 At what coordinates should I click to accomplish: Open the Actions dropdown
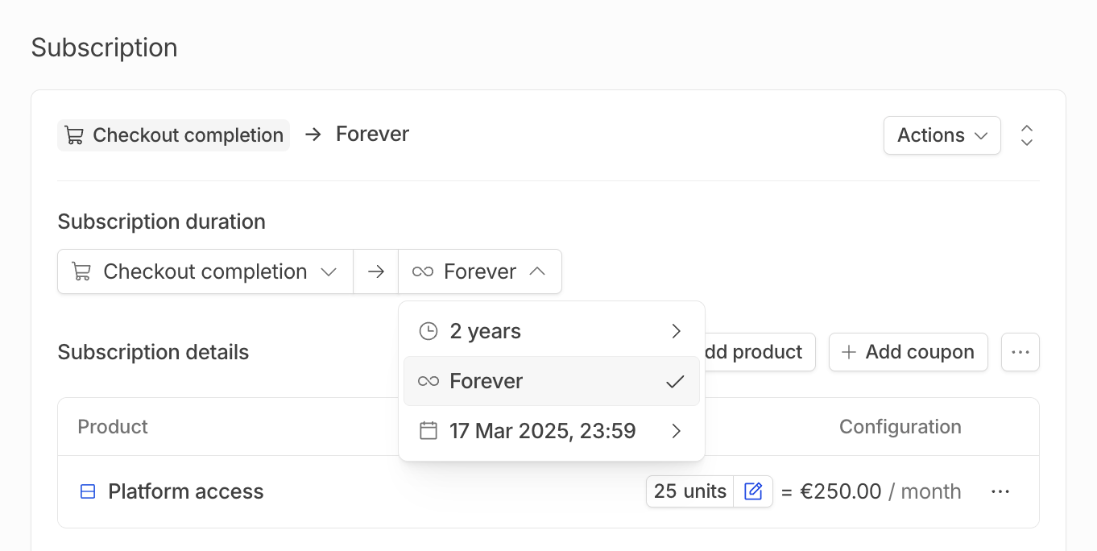[942, 135]
